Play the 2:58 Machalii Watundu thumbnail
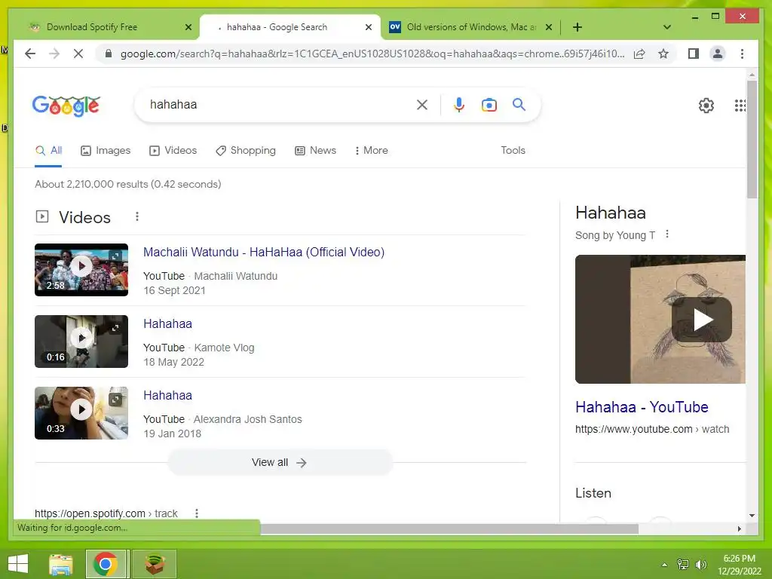This screenshot has width=772, height=579. click(x=81, y=270)
